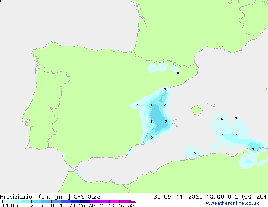The image size is (268, 207).
Task: Click the '25' legend scale value
Action: pos(82,205)
